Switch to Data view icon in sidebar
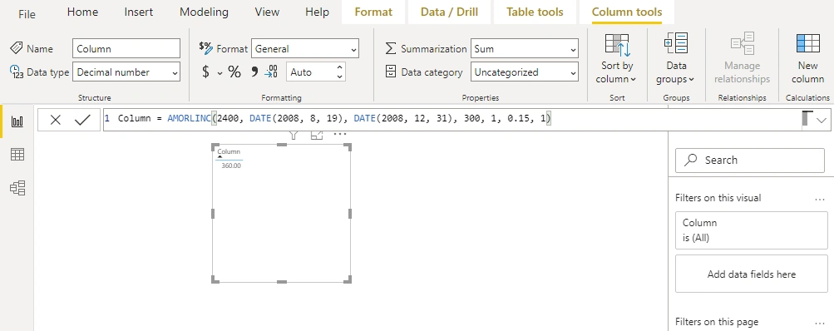 tap(17, 155)
